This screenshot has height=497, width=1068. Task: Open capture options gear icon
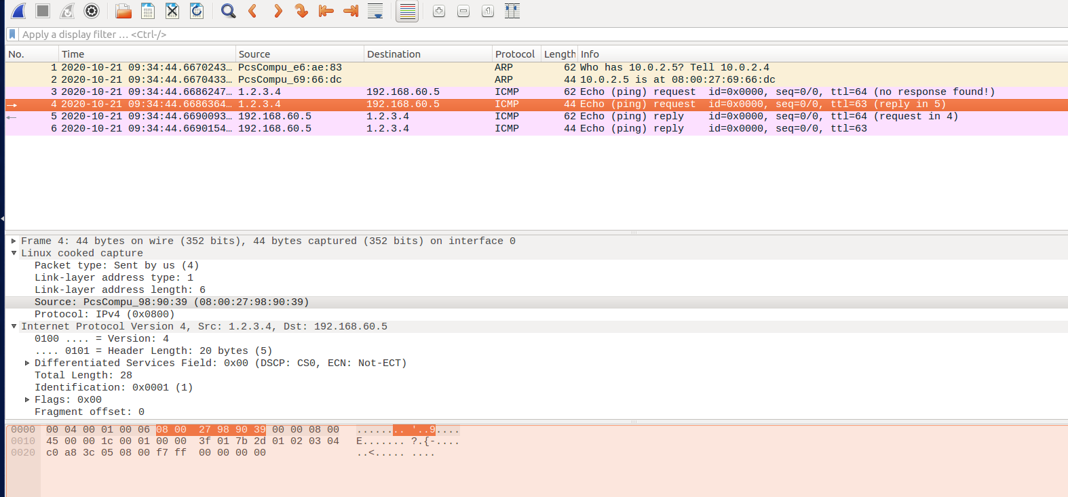pyautogui.click(x=92, y=11)
